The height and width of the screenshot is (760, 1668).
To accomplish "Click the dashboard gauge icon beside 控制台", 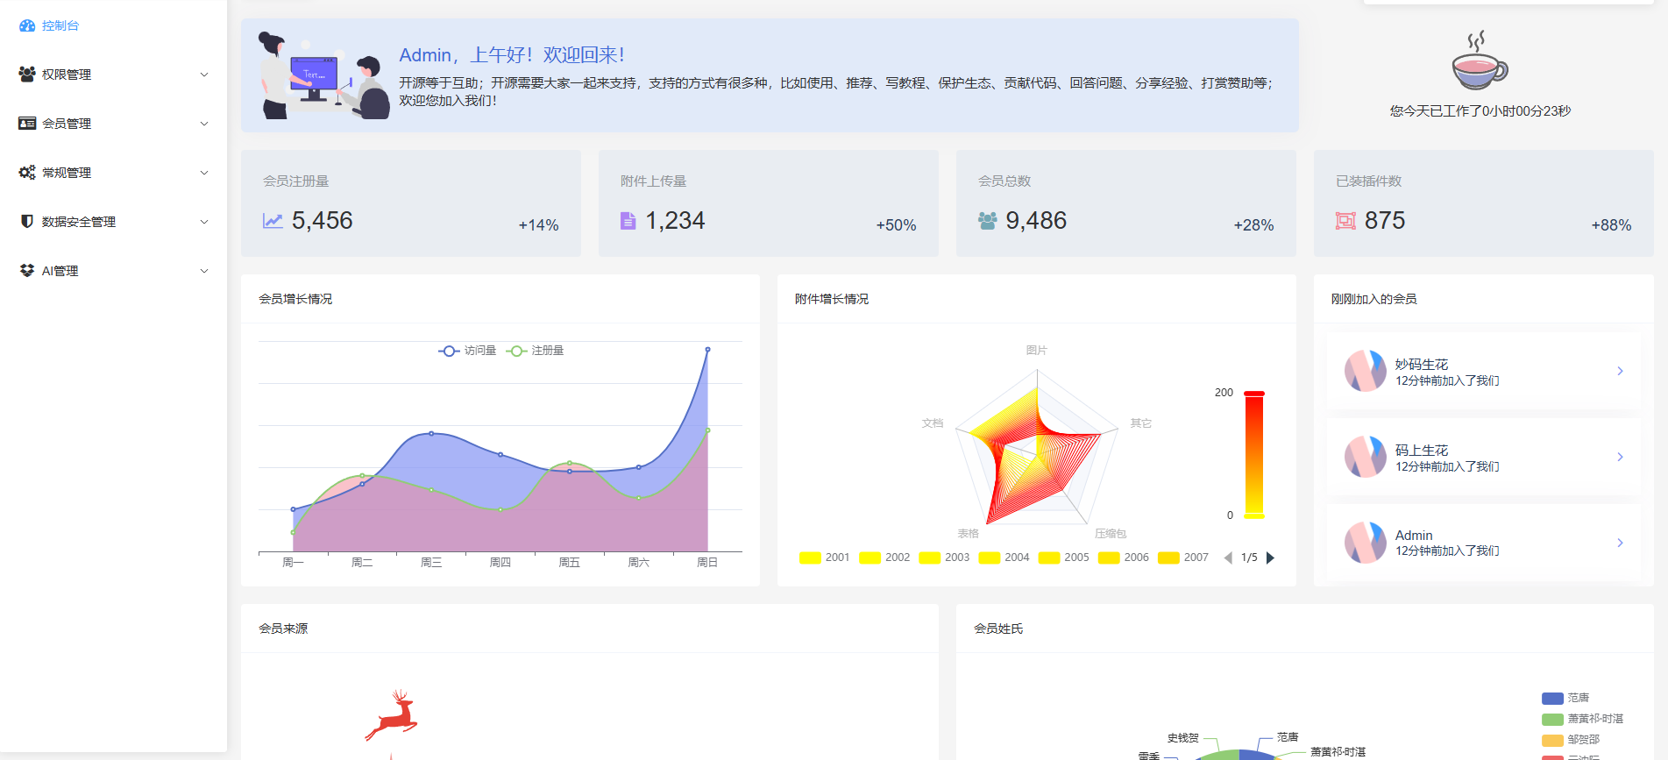I will tap(27, 26).
